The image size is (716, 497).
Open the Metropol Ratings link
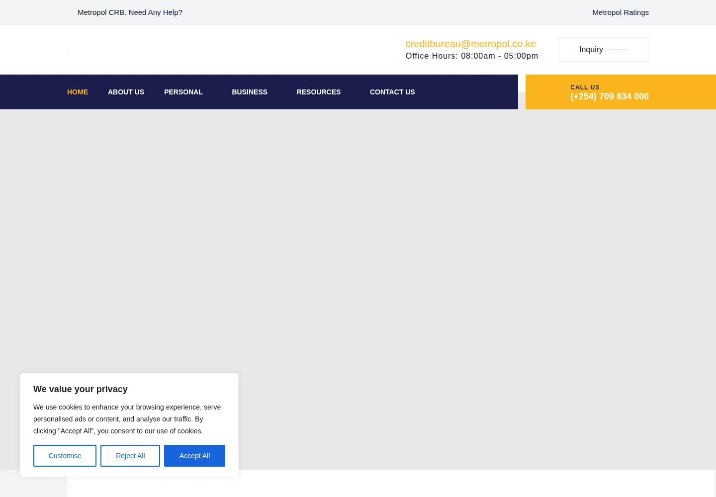click(621, 12)
